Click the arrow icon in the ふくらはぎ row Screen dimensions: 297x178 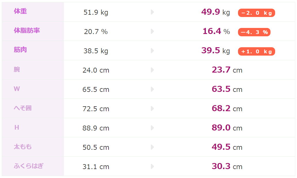click(x=152, y=166)
